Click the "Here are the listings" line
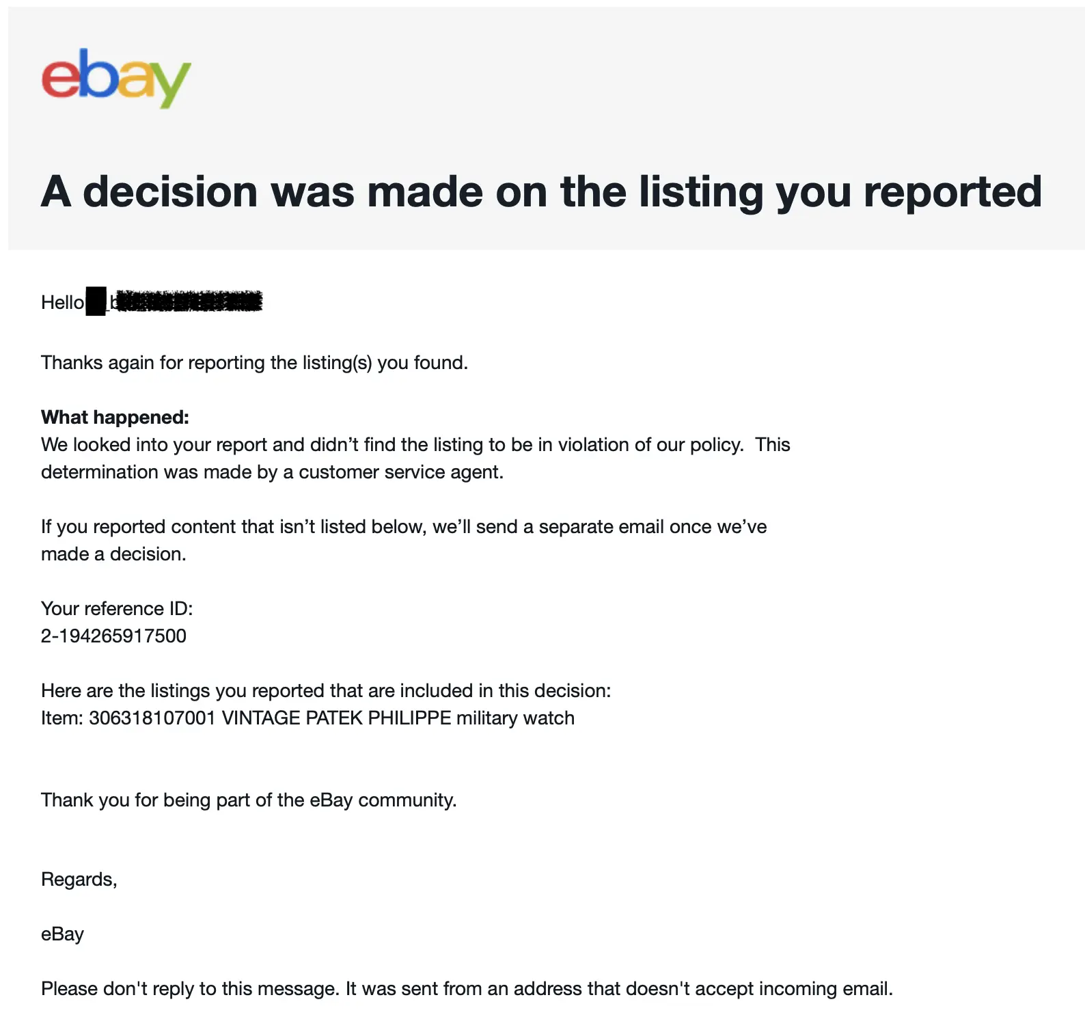The height and width of the screenshot is (1032, 1085). coord(325,690)
